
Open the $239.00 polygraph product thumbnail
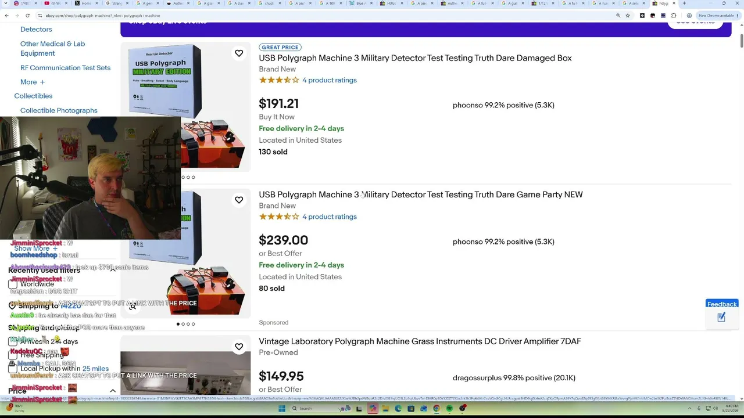pos(185,253)
